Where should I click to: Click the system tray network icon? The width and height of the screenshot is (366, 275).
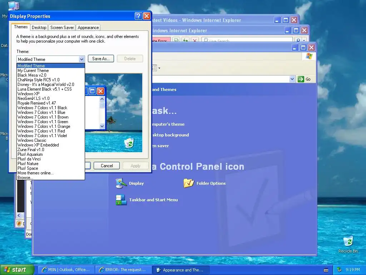340,270
